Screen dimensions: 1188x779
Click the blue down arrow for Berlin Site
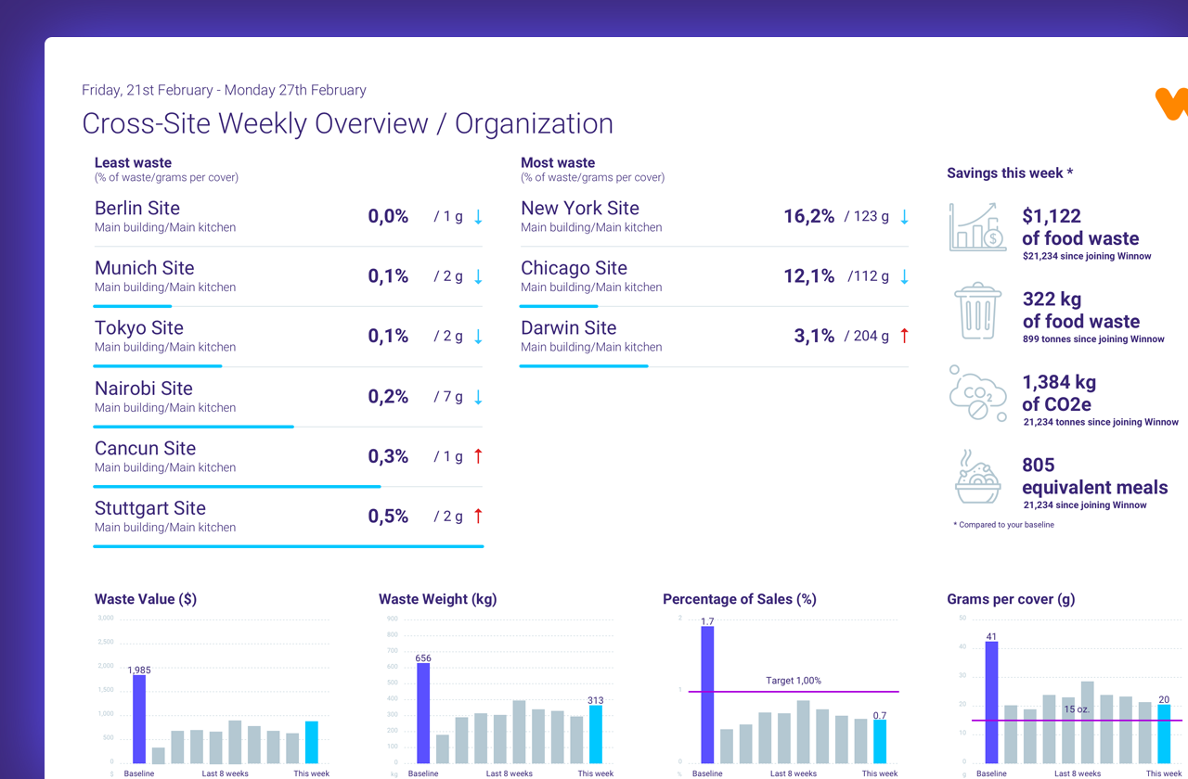coord(478,217)
